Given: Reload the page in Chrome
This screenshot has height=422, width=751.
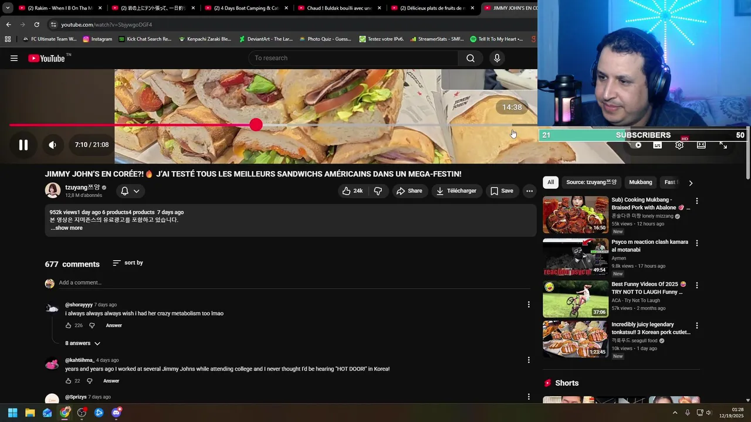Looking at the screenshot, I should [x=36, y=25].
